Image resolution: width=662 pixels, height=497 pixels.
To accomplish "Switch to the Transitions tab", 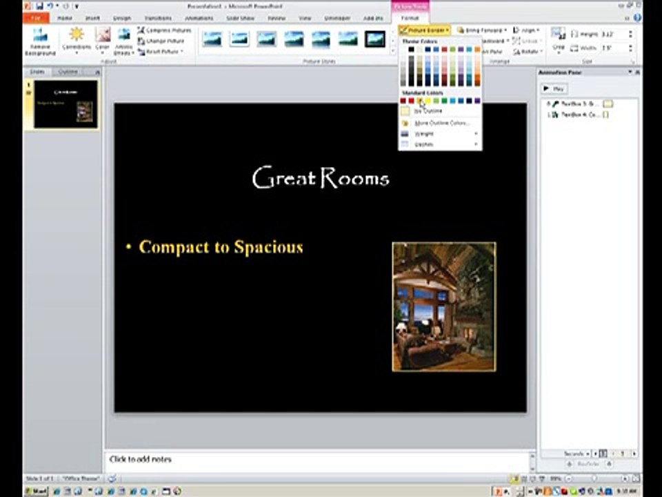I will click(x=158, y=18).
